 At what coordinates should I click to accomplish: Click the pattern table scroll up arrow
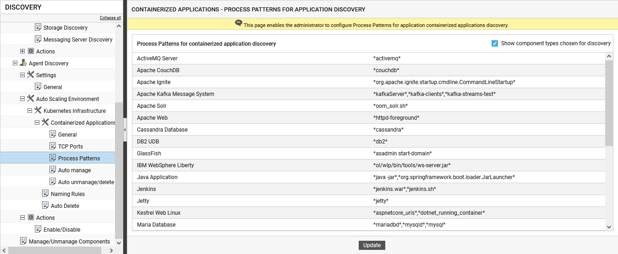point(609,56)
